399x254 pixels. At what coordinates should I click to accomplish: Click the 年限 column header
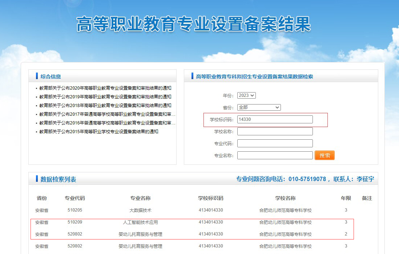[x=346, y=198]
